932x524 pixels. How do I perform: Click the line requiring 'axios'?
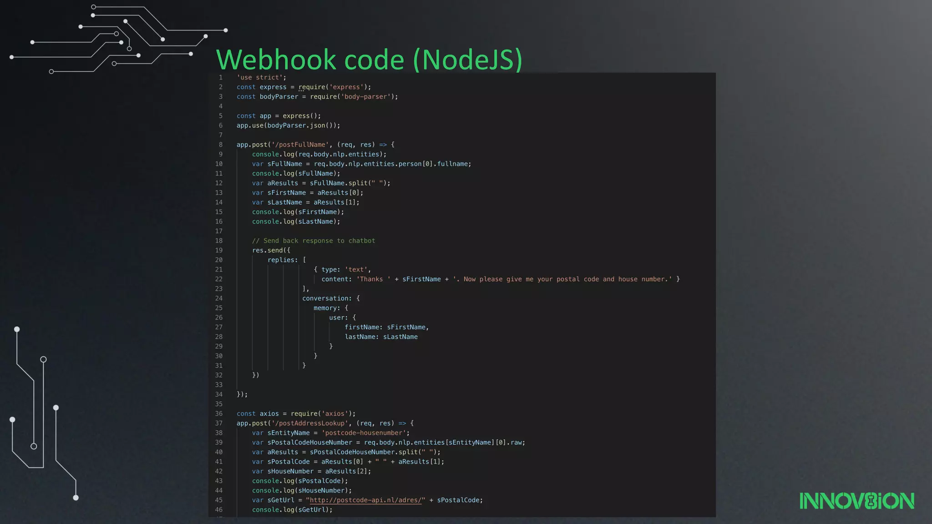[x=296, y=413]
